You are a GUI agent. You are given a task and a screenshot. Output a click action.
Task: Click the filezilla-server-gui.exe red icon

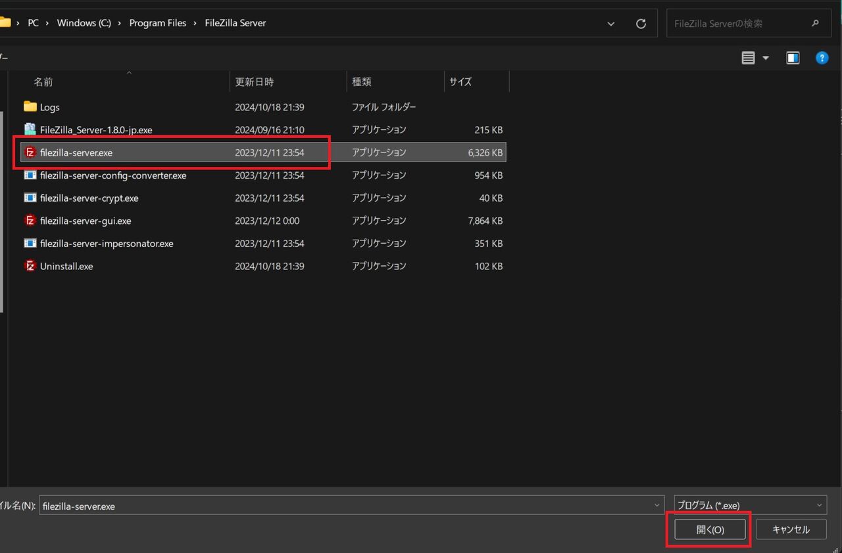point(30,220)
